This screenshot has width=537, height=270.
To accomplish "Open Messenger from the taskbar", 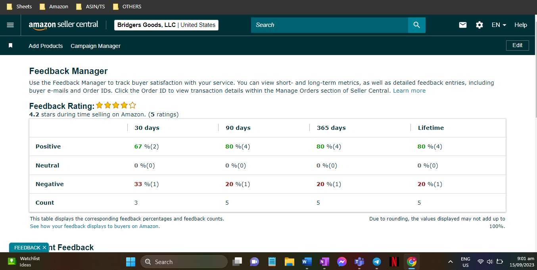I will coord(341,262).
